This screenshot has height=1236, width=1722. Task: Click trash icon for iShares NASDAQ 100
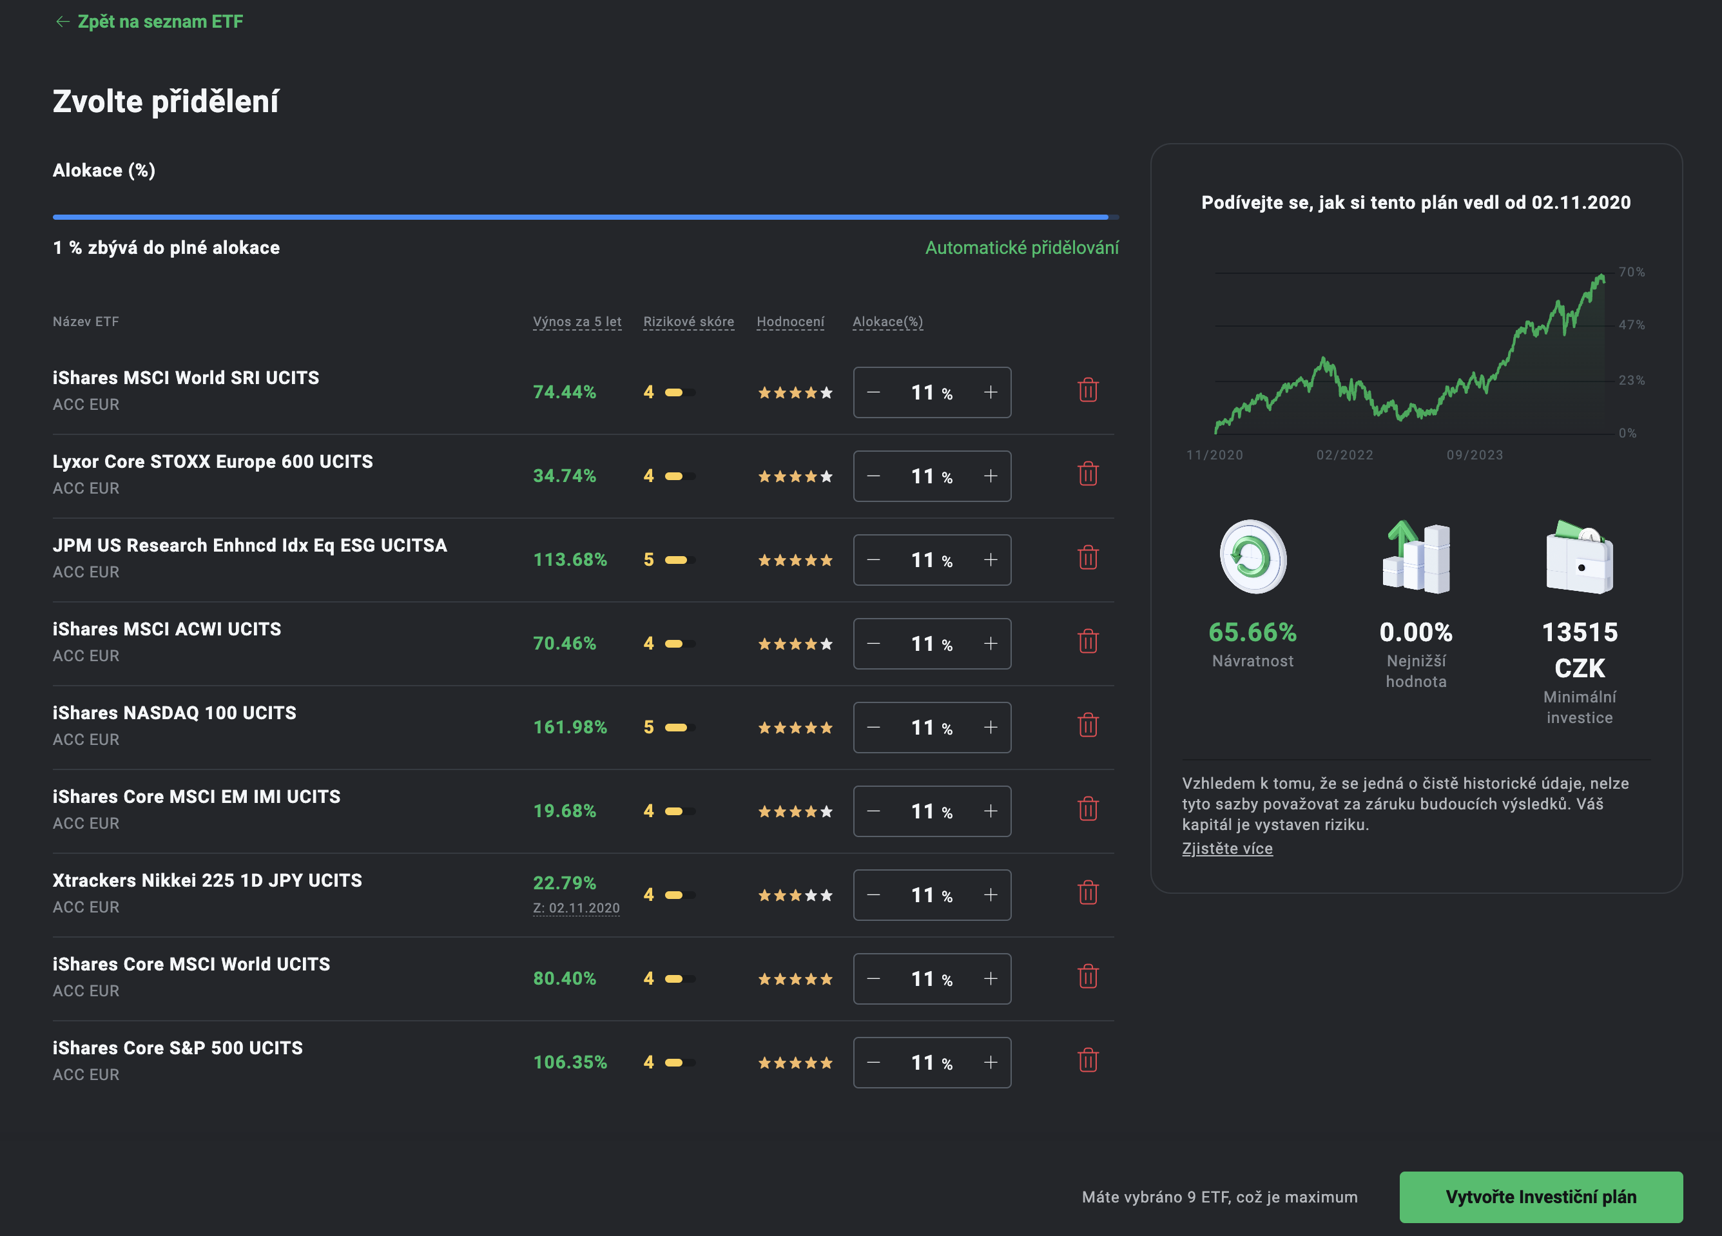coord(1087,726)
